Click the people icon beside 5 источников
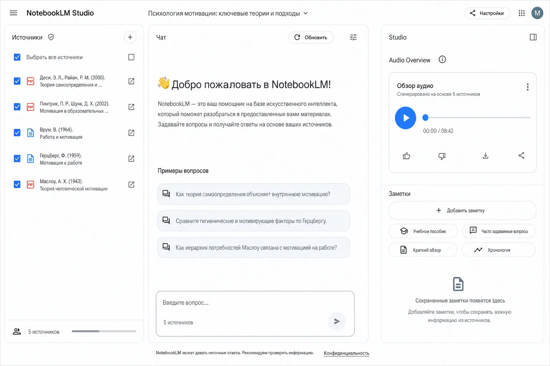The image size is (550, 366). pos(17,332)
